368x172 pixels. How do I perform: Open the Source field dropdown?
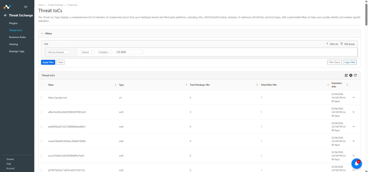87,52
